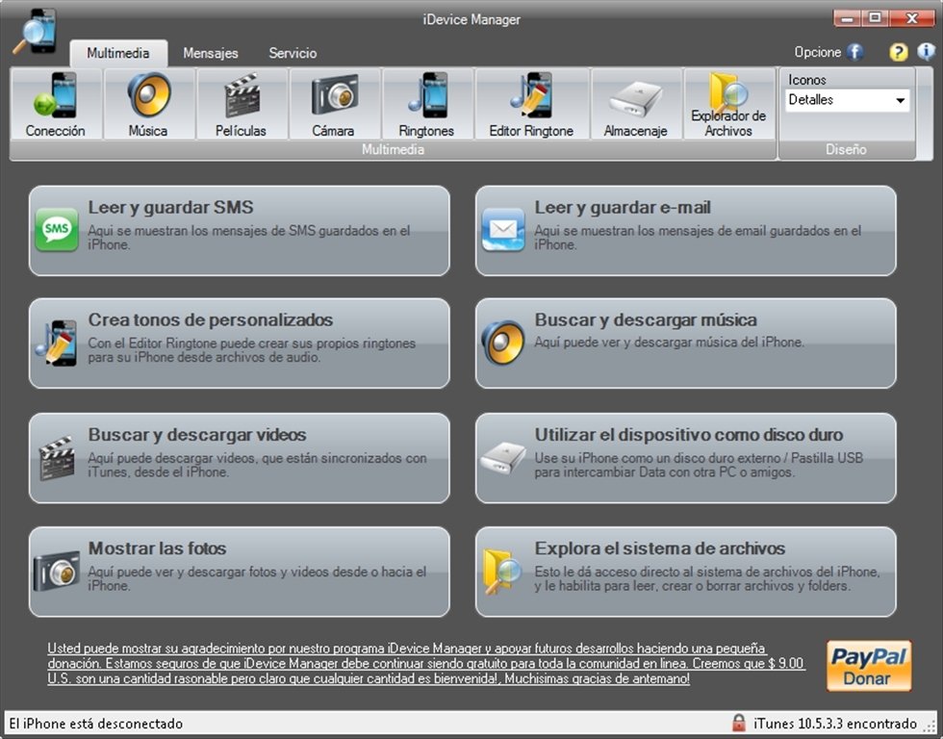
Task: Click hard drive icon in disco duro card
Action: click(x=503, y=458)
